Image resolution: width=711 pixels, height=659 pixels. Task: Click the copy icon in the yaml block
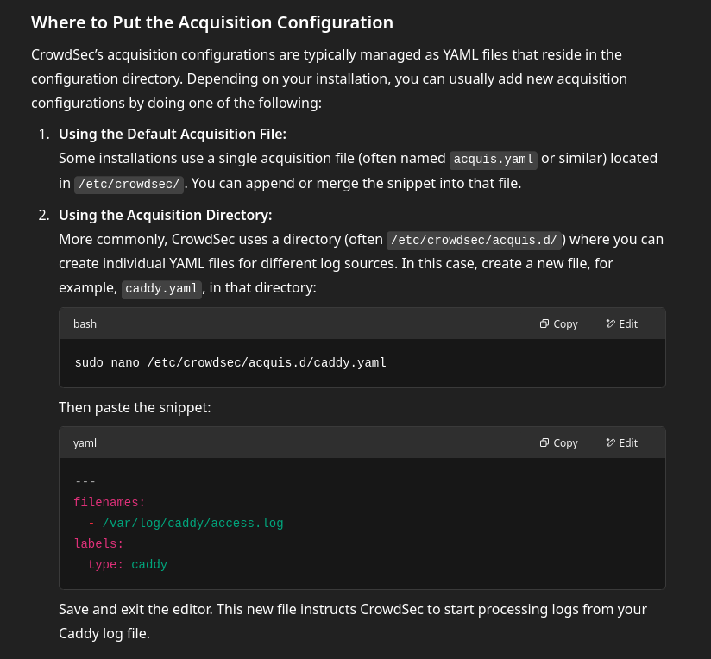[x=544, y=442]
